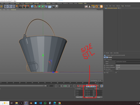The width and height of the screenshot is (140, 105).
Task: Click the Render View clapperboard icon
Action: [21, 6]
